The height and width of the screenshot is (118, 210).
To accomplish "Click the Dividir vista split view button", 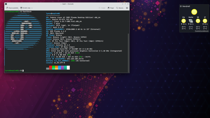I will coord(25,8).
